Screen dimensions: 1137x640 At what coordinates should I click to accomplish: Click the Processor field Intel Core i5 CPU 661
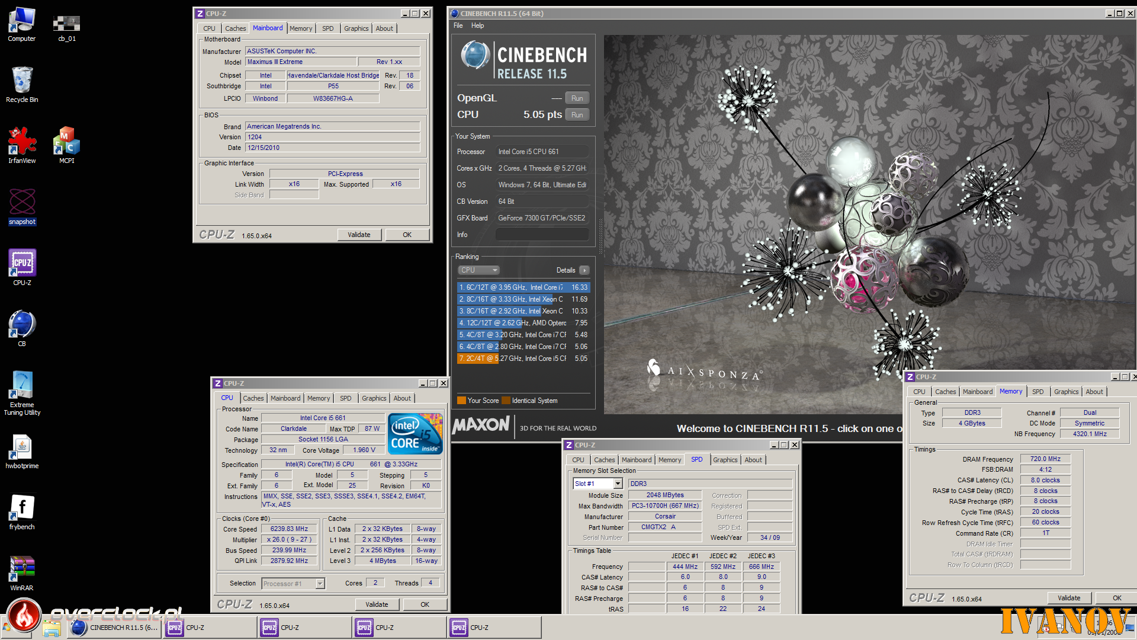pos(542,152)
